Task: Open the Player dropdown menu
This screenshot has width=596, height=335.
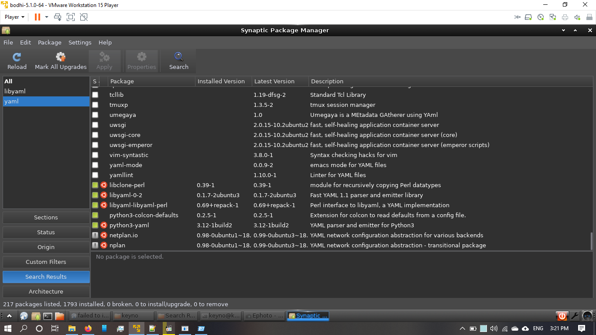Action: click(14, 17)
